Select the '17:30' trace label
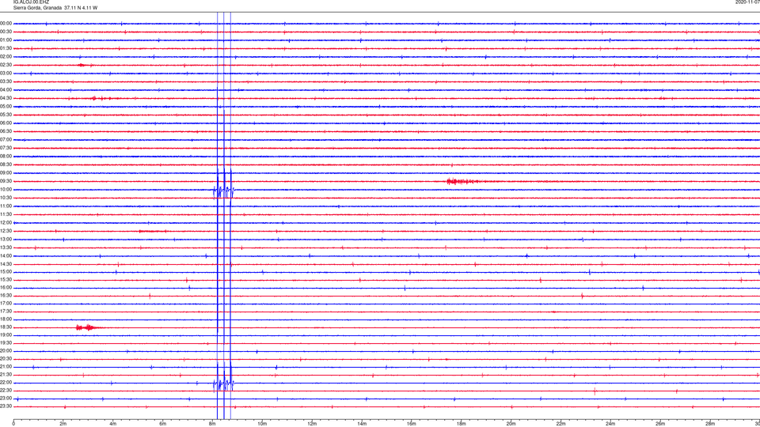The width and height of the screenshot is (760, 427). click(6, 312)
